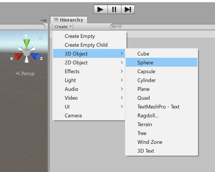Toggle the scene gizmo lock icon
Image resolution: width=215 pixels, height=172 pixels.
(x=41, y=38)
